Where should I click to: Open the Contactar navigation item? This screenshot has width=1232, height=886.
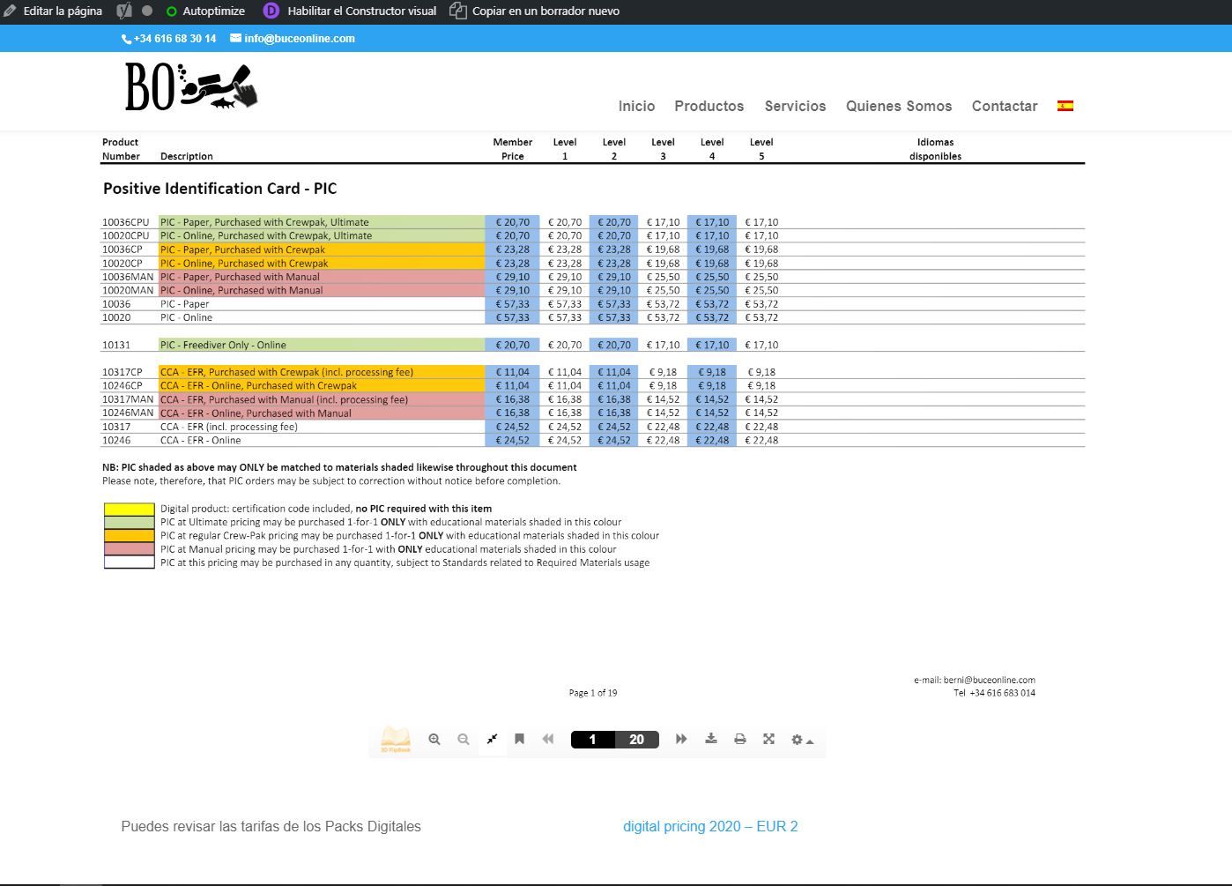coord(1005,106)
